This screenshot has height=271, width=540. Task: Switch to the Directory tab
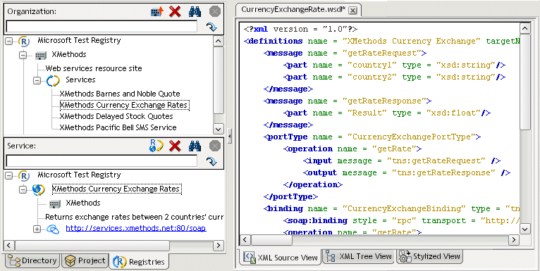pos(32,260)
